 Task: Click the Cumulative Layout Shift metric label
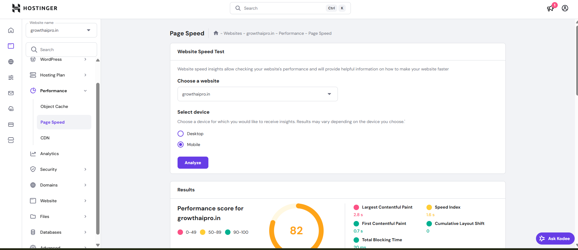pyautogui.click(x=460, y=223)
